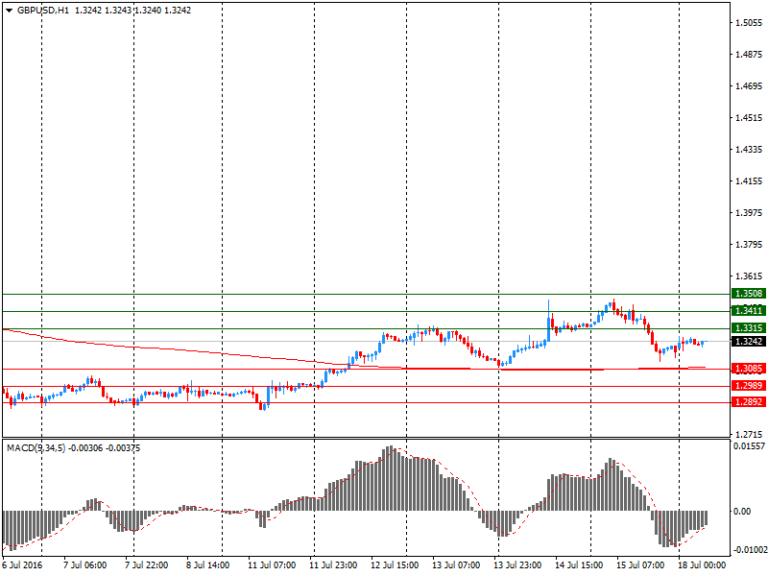Select the MACD zero level 0.00 label
This screenshot has width=768, height=576.
pos(742,512)
